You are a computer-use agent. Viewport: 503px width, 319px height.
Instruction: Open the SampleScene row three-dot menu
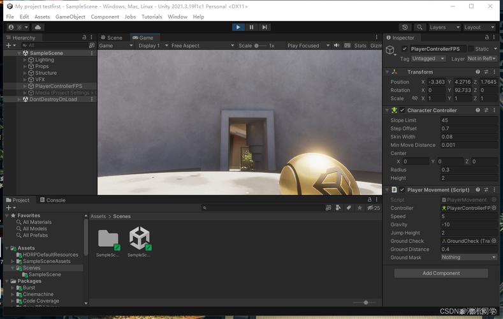click(92, 53)
